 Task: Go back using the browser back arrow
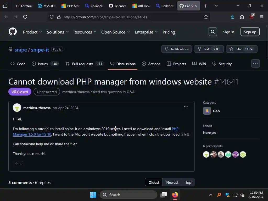[x=6, y=17]
